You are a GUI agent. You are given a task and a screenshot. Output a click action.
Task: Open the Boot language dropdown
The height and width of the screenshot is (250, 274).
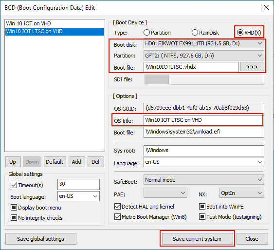click(x=78, y=196)
